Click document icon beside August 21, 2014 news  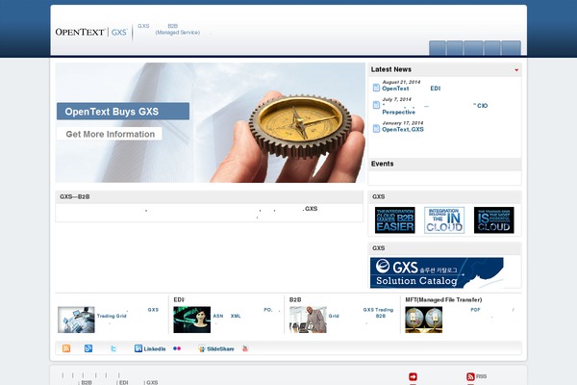click(x=376, y=88)
